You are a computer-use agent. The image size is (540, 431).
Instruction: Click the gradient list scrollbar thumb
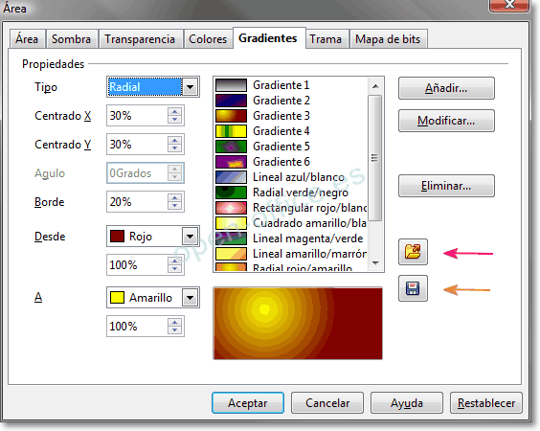375,158
